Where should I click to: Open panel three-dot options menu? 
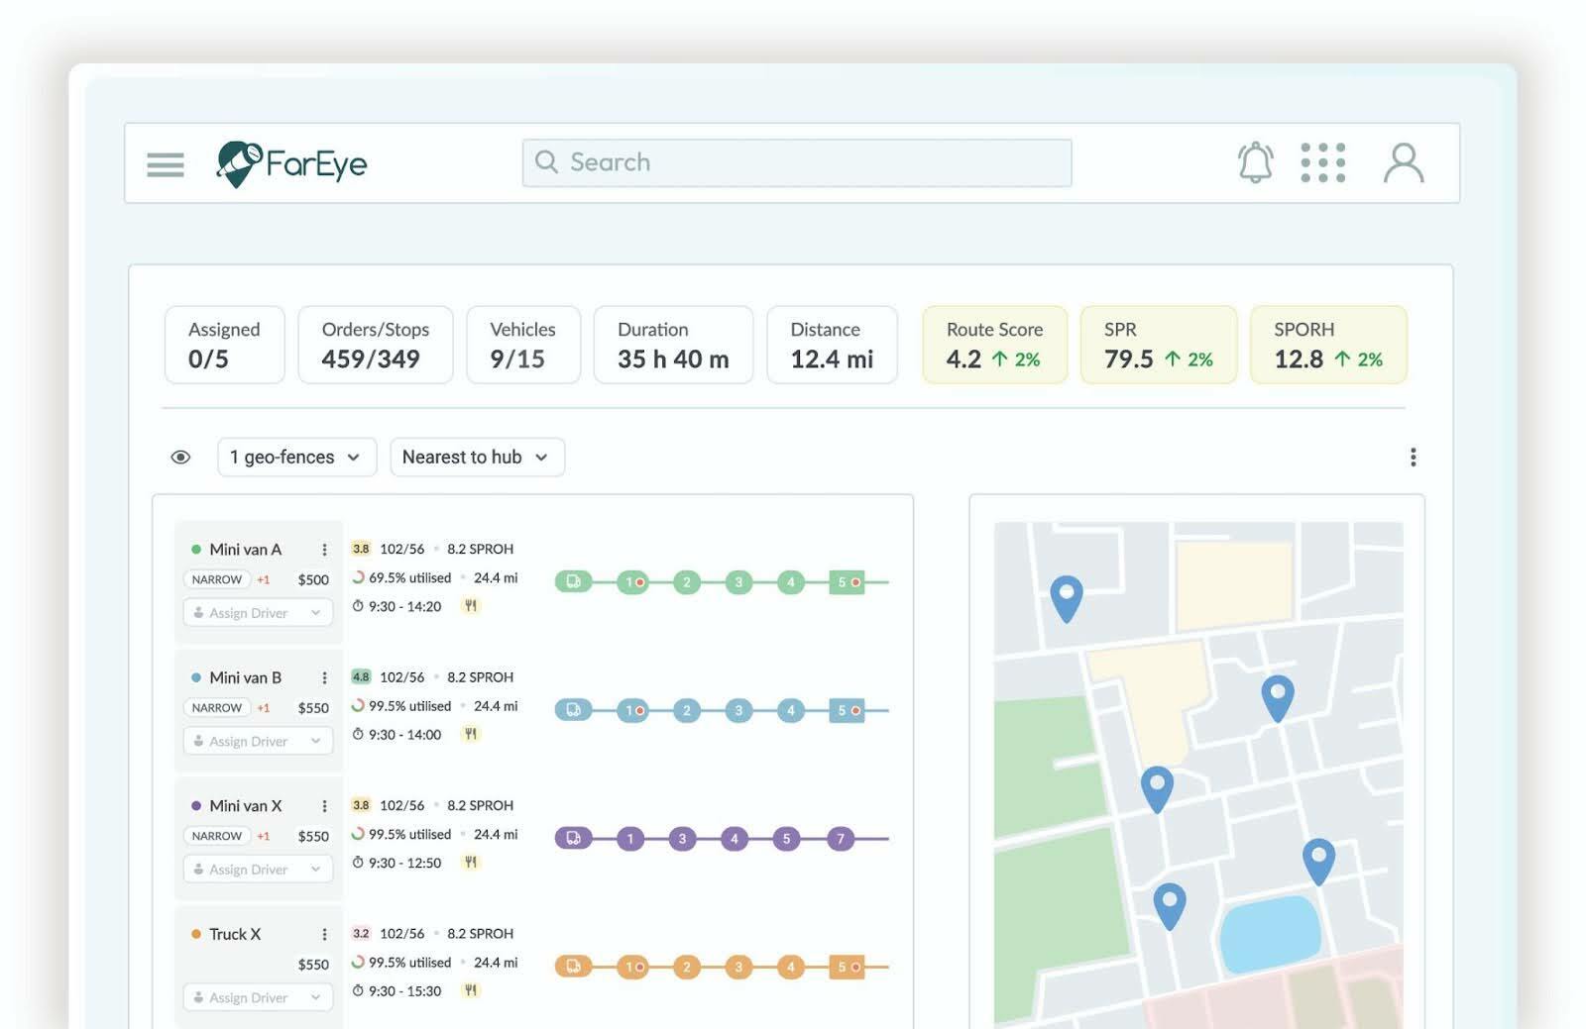coord(1414,457)
